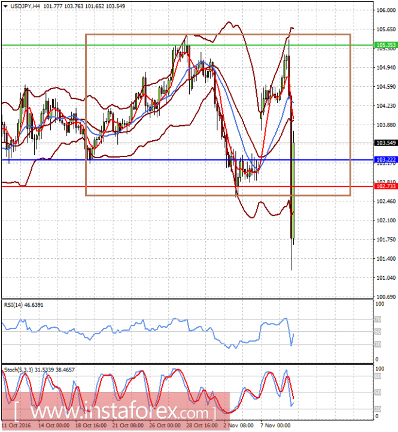
Task: Click the 100.690 price scale label
Action: [386, 297]
